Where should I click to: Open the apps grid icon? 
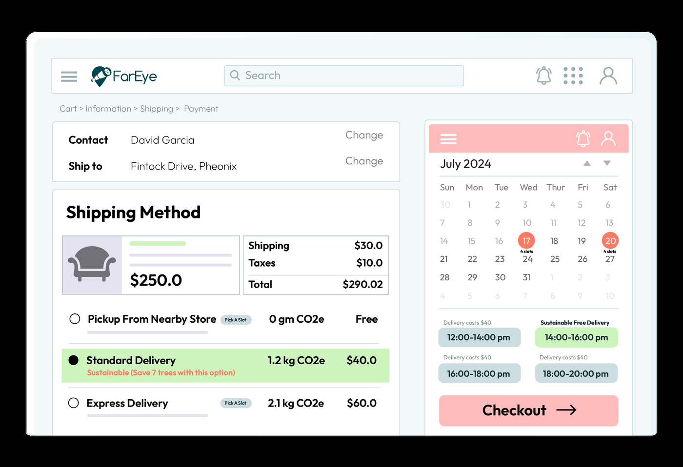[573, 76]
